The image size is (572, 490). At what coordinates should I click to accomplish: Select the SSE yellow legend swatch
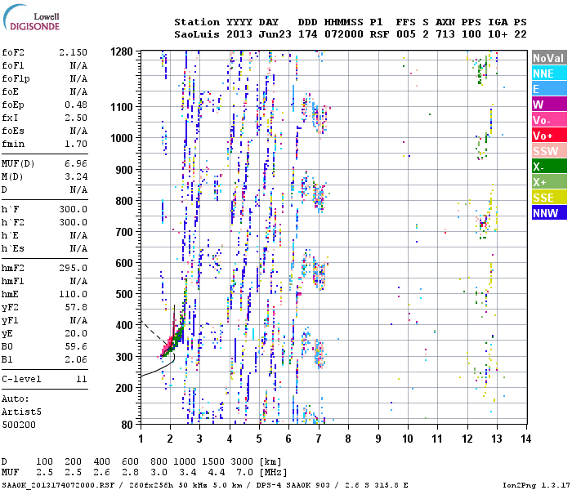click(549, 198)
